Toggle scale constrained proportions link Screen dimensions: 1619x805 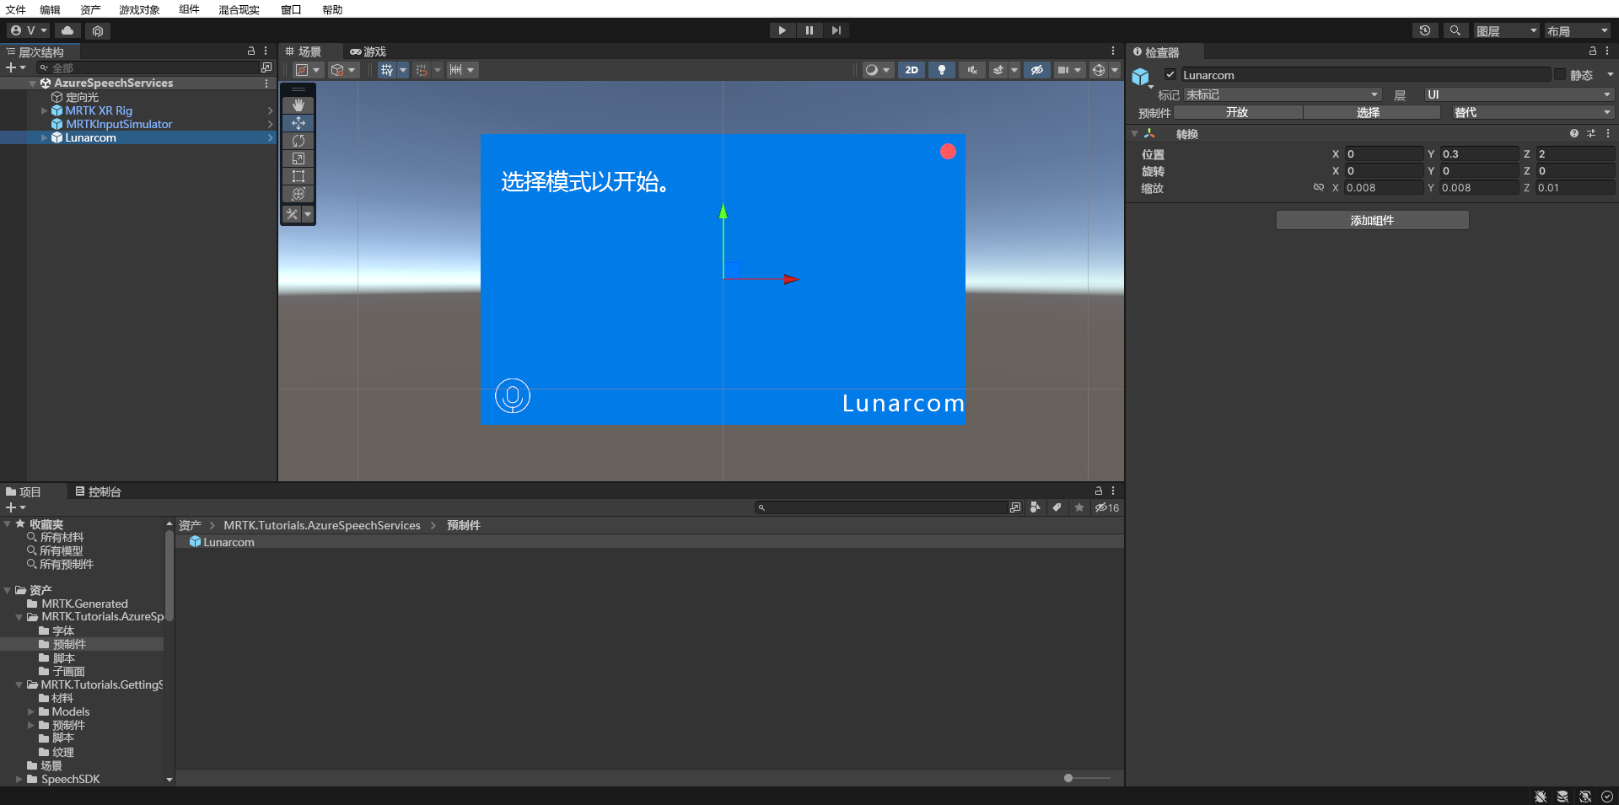pyautogui.click(x=1319, y=187)
